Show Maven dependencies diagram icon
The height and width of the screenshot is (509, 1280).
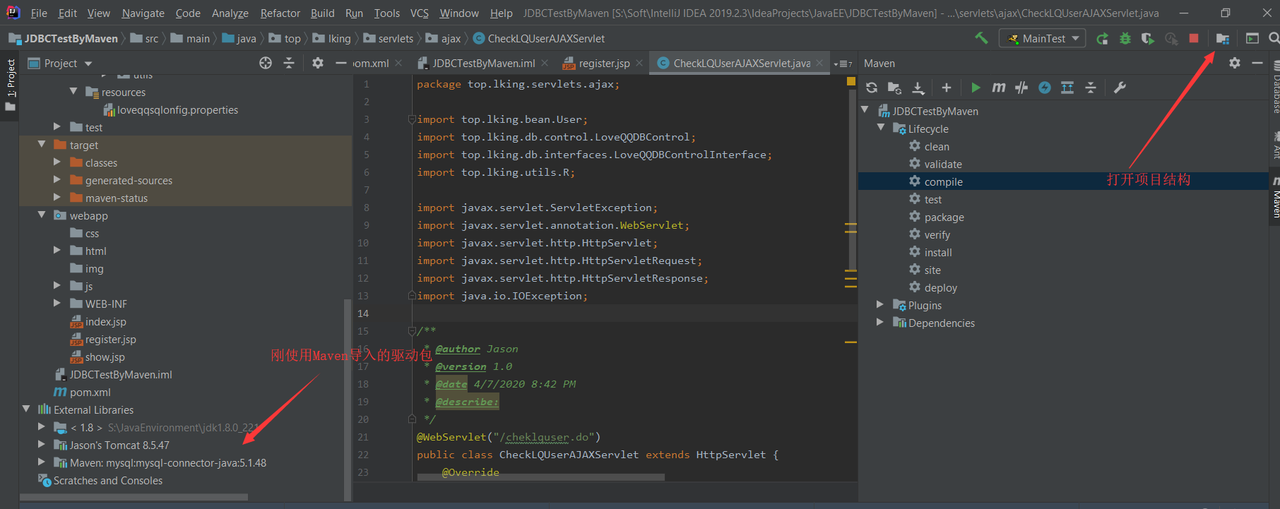tap(1067, 88)
